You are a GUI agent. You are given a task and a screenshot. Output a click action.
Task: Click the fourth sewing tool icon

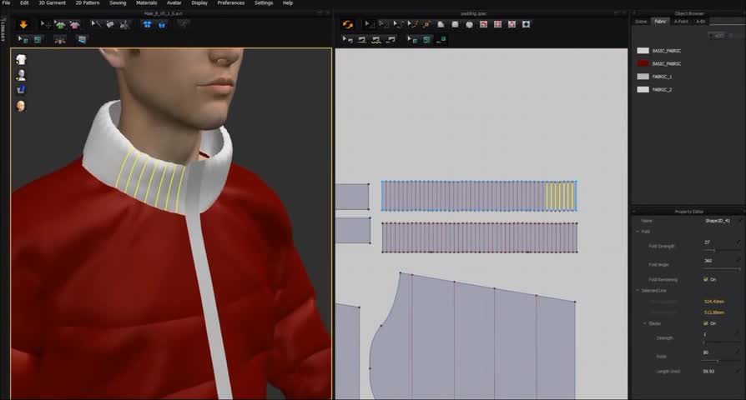[391, 40]
